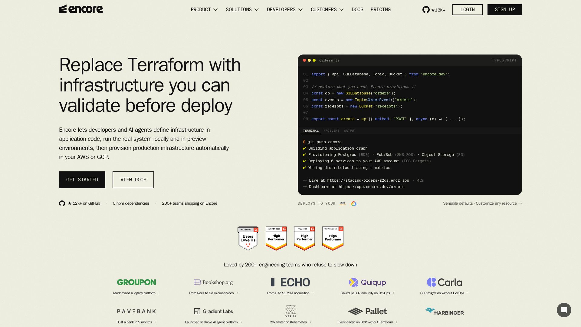This screenshot has height=327, width=581.
Task: Open Sensible defaults · Customize any resource link
Action: (x=483, y=203)
